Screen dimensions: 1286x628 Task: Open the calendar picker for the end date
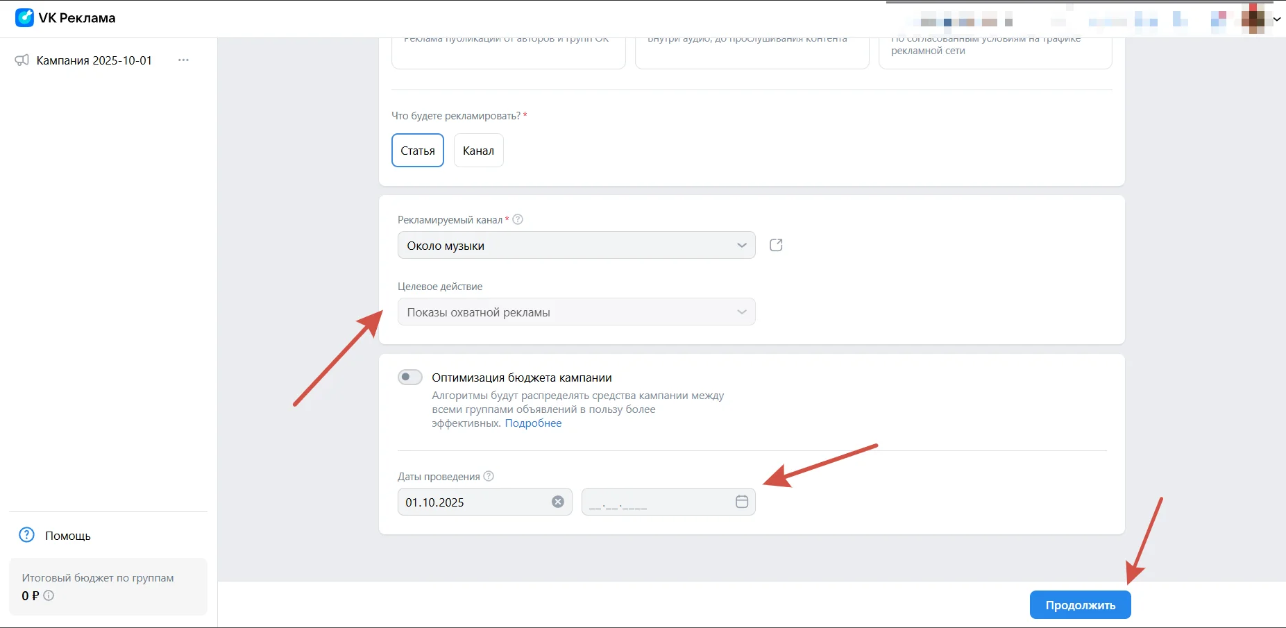point(742,502)
